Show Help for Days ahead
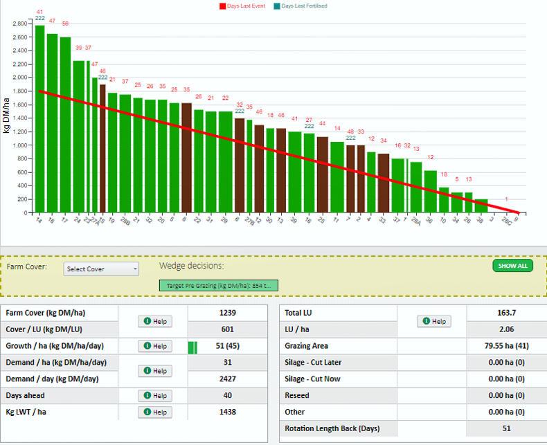This screenshot has width=547, height=445. pyautogui.click(x=154, y=396)
